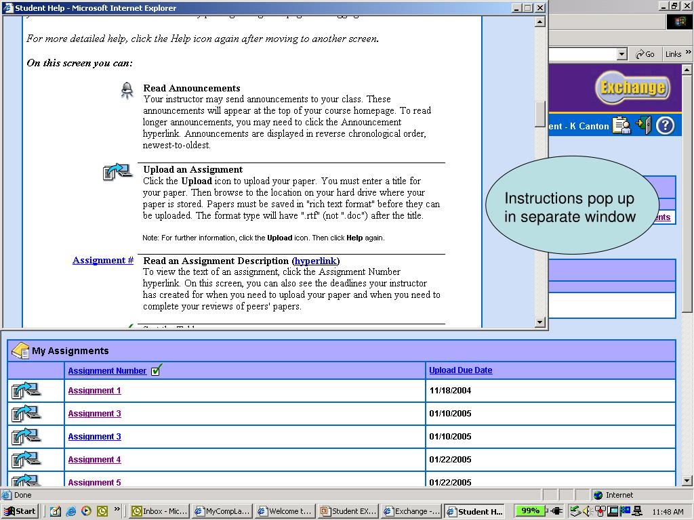Launch Internet Explorer from the quick launch bar
Screen dimensions: 694x520
(70, 511)
